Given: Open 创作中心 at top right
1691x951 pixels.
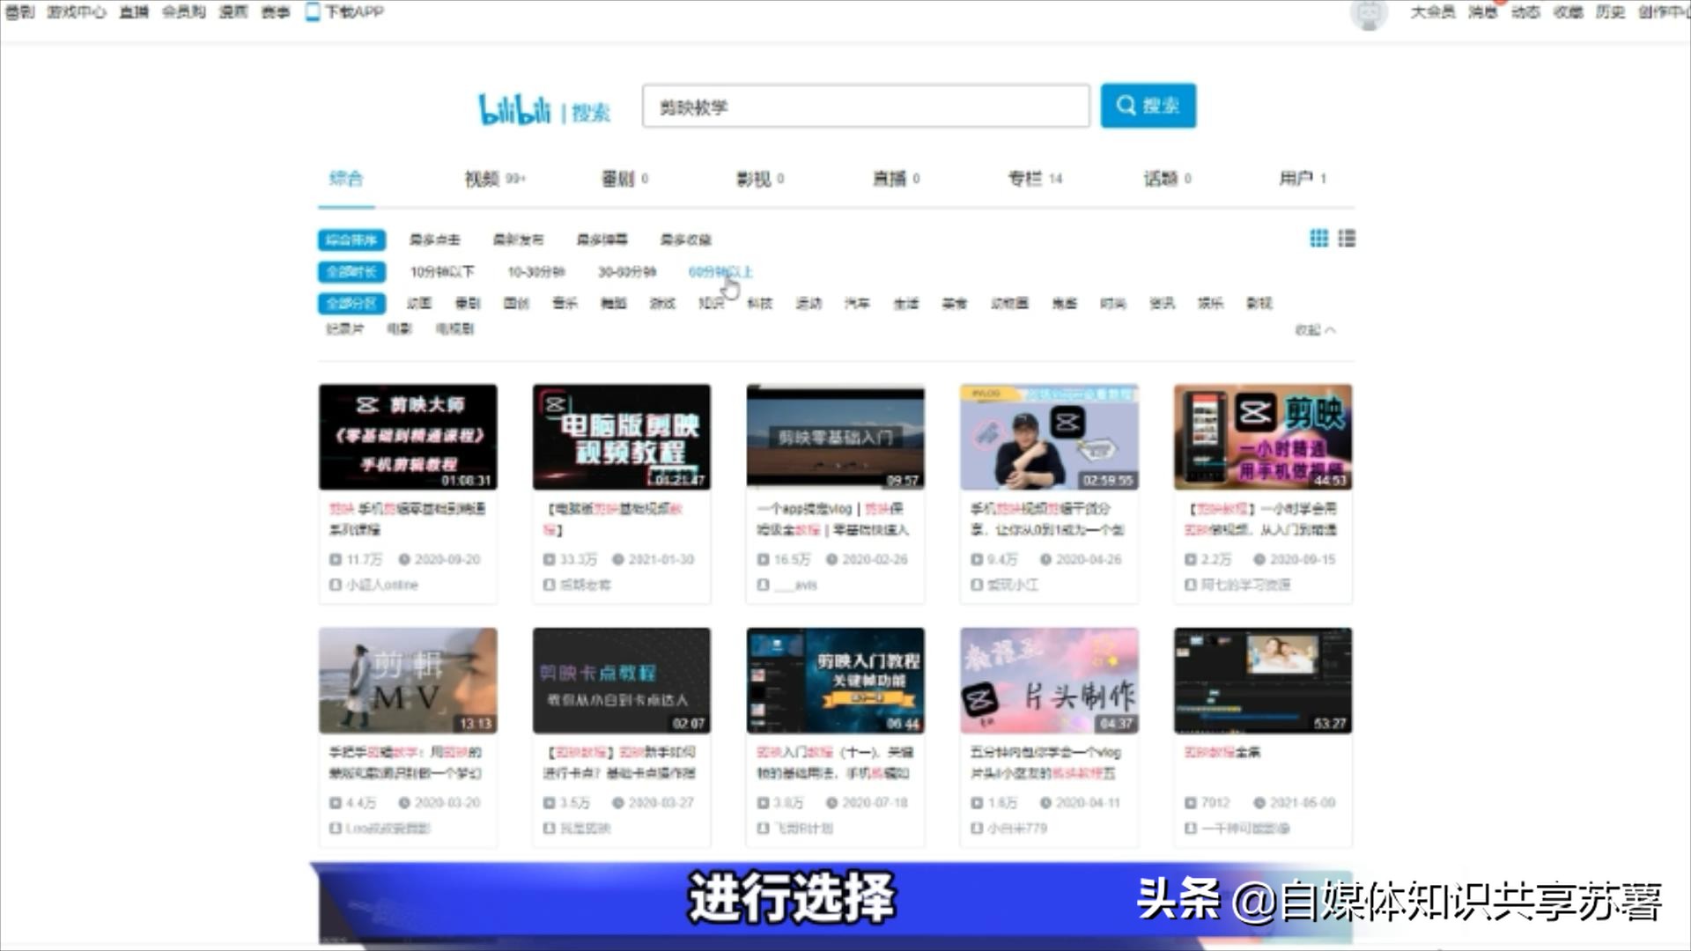Looking at the screenshot, I should [x=1664, y=13].
